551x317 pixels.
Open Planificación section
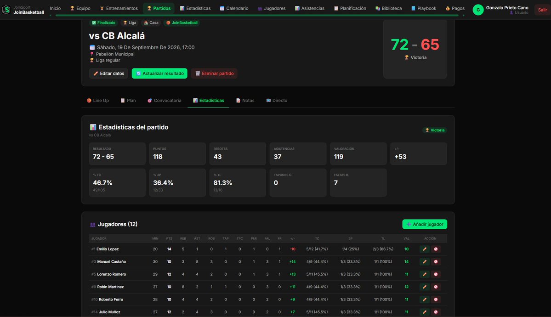(350, 8)
